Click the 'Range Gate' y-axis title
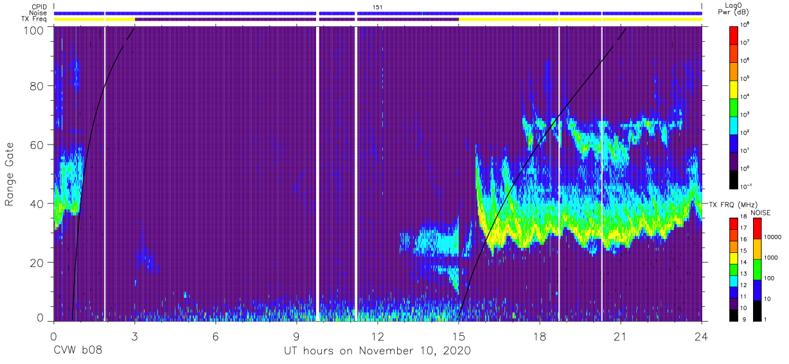This screenshot has height=364, width=789. [10, 173]
